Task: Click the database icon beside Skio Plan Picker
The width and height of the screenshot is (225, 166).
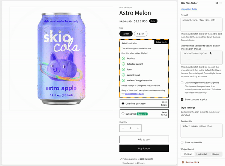Action: click(x=217, y=3)
